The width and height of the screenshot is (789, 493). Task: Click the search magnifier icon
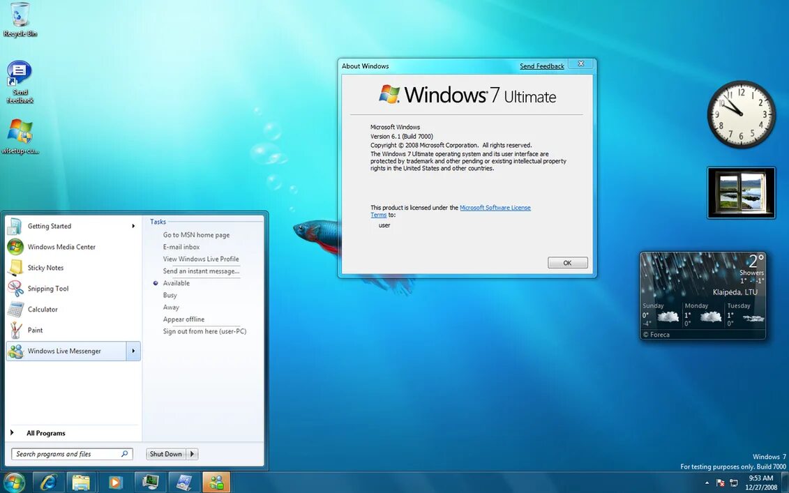click(x=125, y=454)
